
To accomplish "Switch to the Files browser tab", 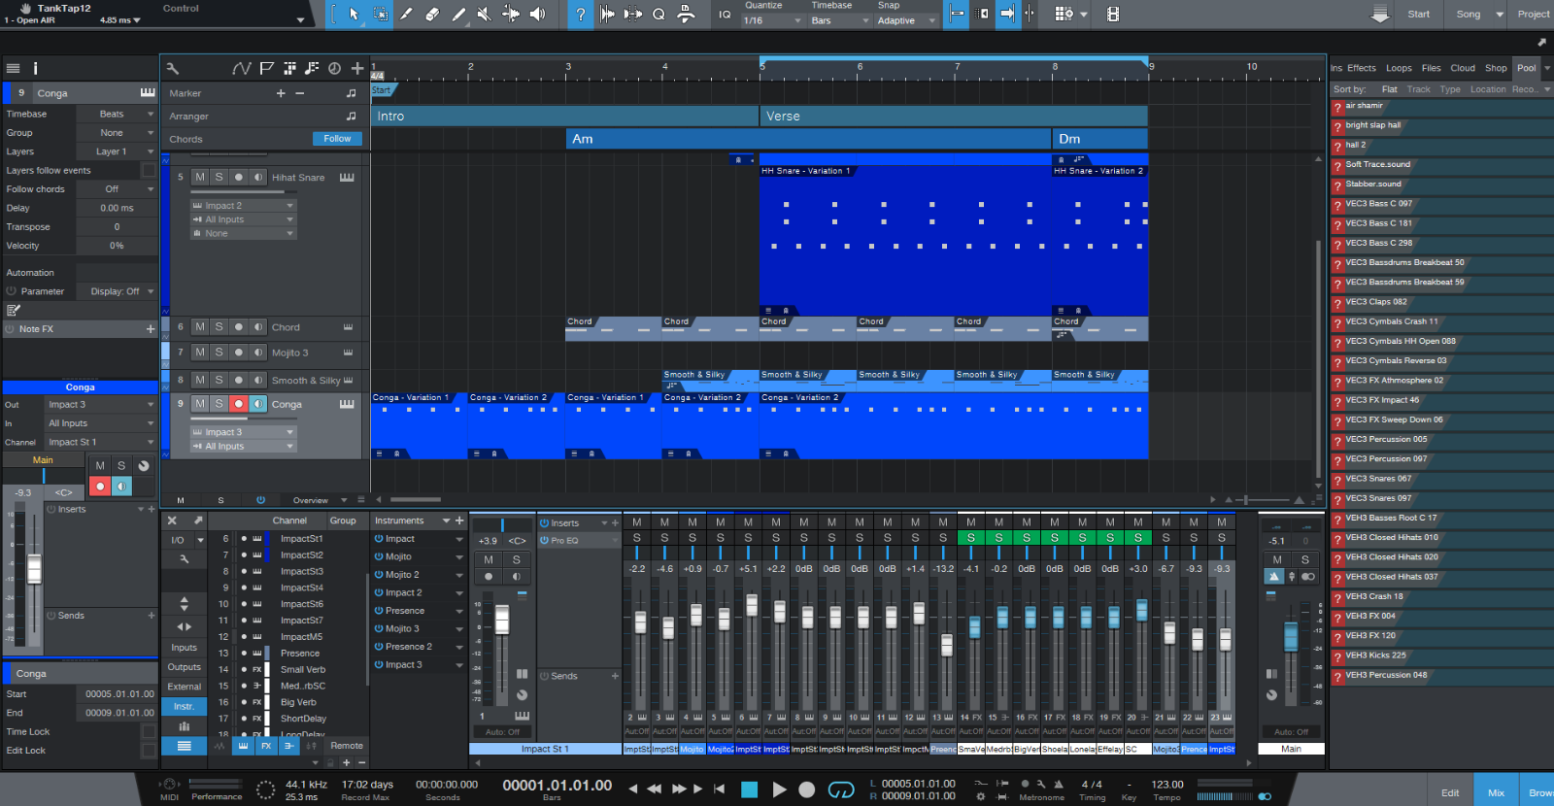I will tap(1432, 68).
